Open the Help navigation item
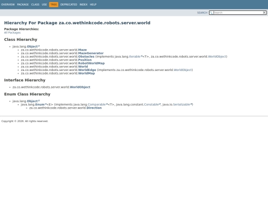 93,4
